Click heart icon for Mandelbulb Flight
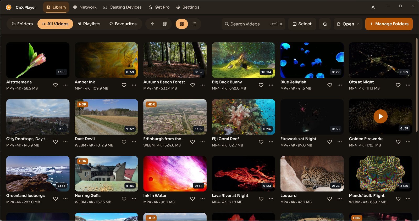The image size is (419, 221). pyautogui.click(x=398, y=199)
